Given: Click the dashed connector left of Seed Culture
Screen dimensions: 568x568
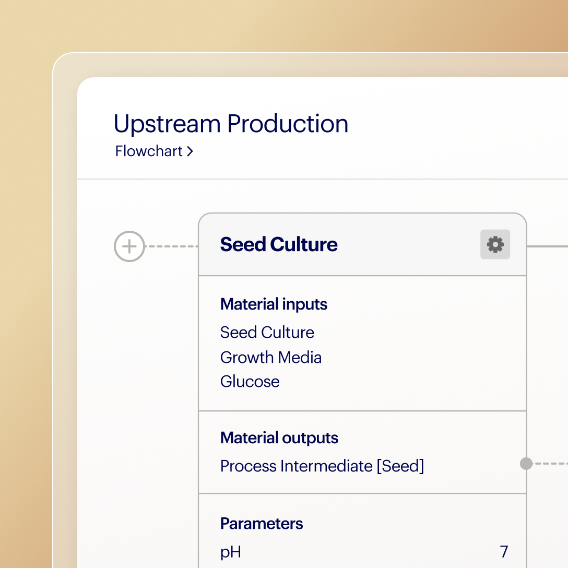Looking at the screenshot, I should click(x=172, y=246).
